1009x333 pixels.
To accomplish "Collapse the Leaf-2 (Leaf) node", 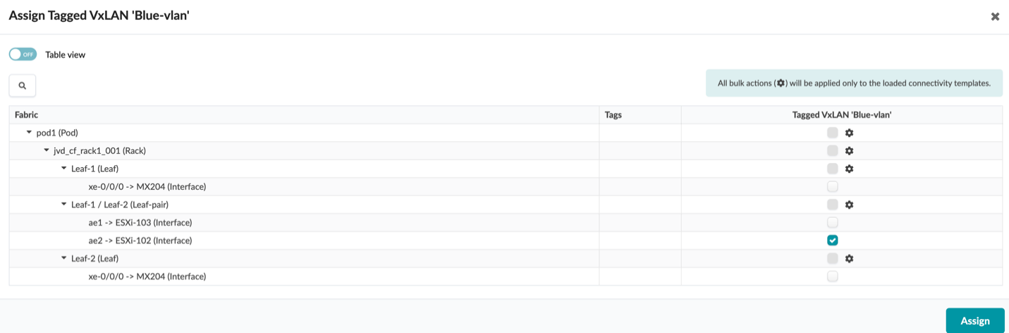I will [64, 258].
